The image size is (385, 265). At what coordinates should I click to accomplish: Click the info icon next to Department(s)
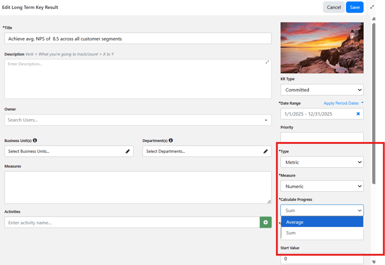(171, 140)
